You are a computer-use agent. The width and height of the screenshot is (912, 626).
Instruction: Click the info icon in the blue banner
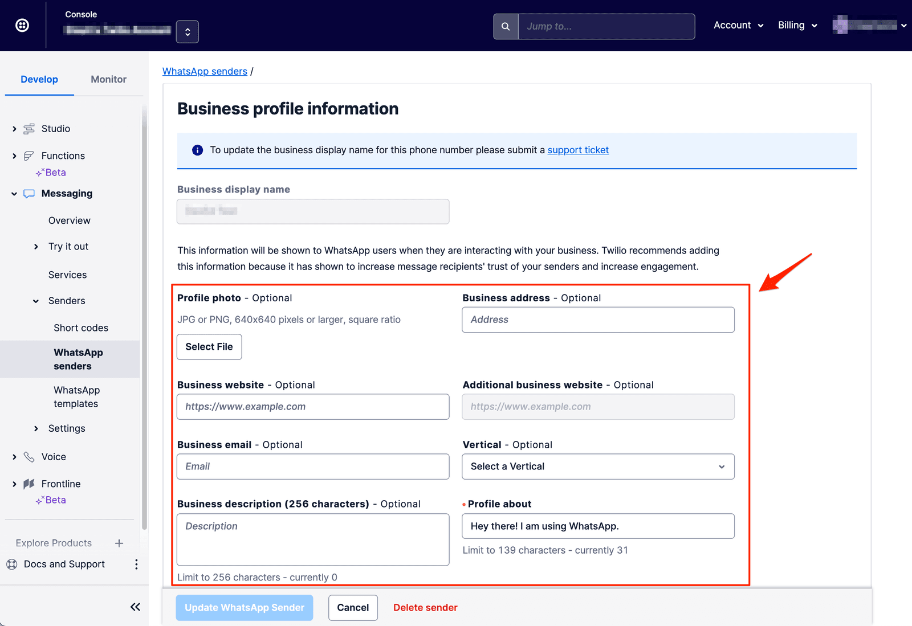click(x=197, y=150)
